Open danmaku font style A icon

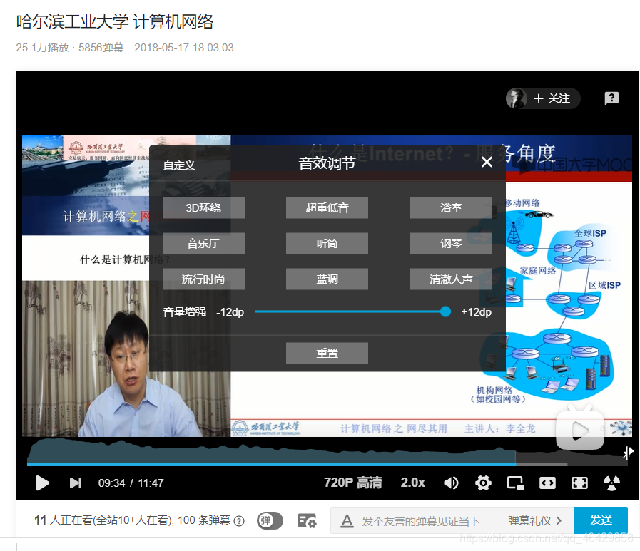tap(347, 521)
